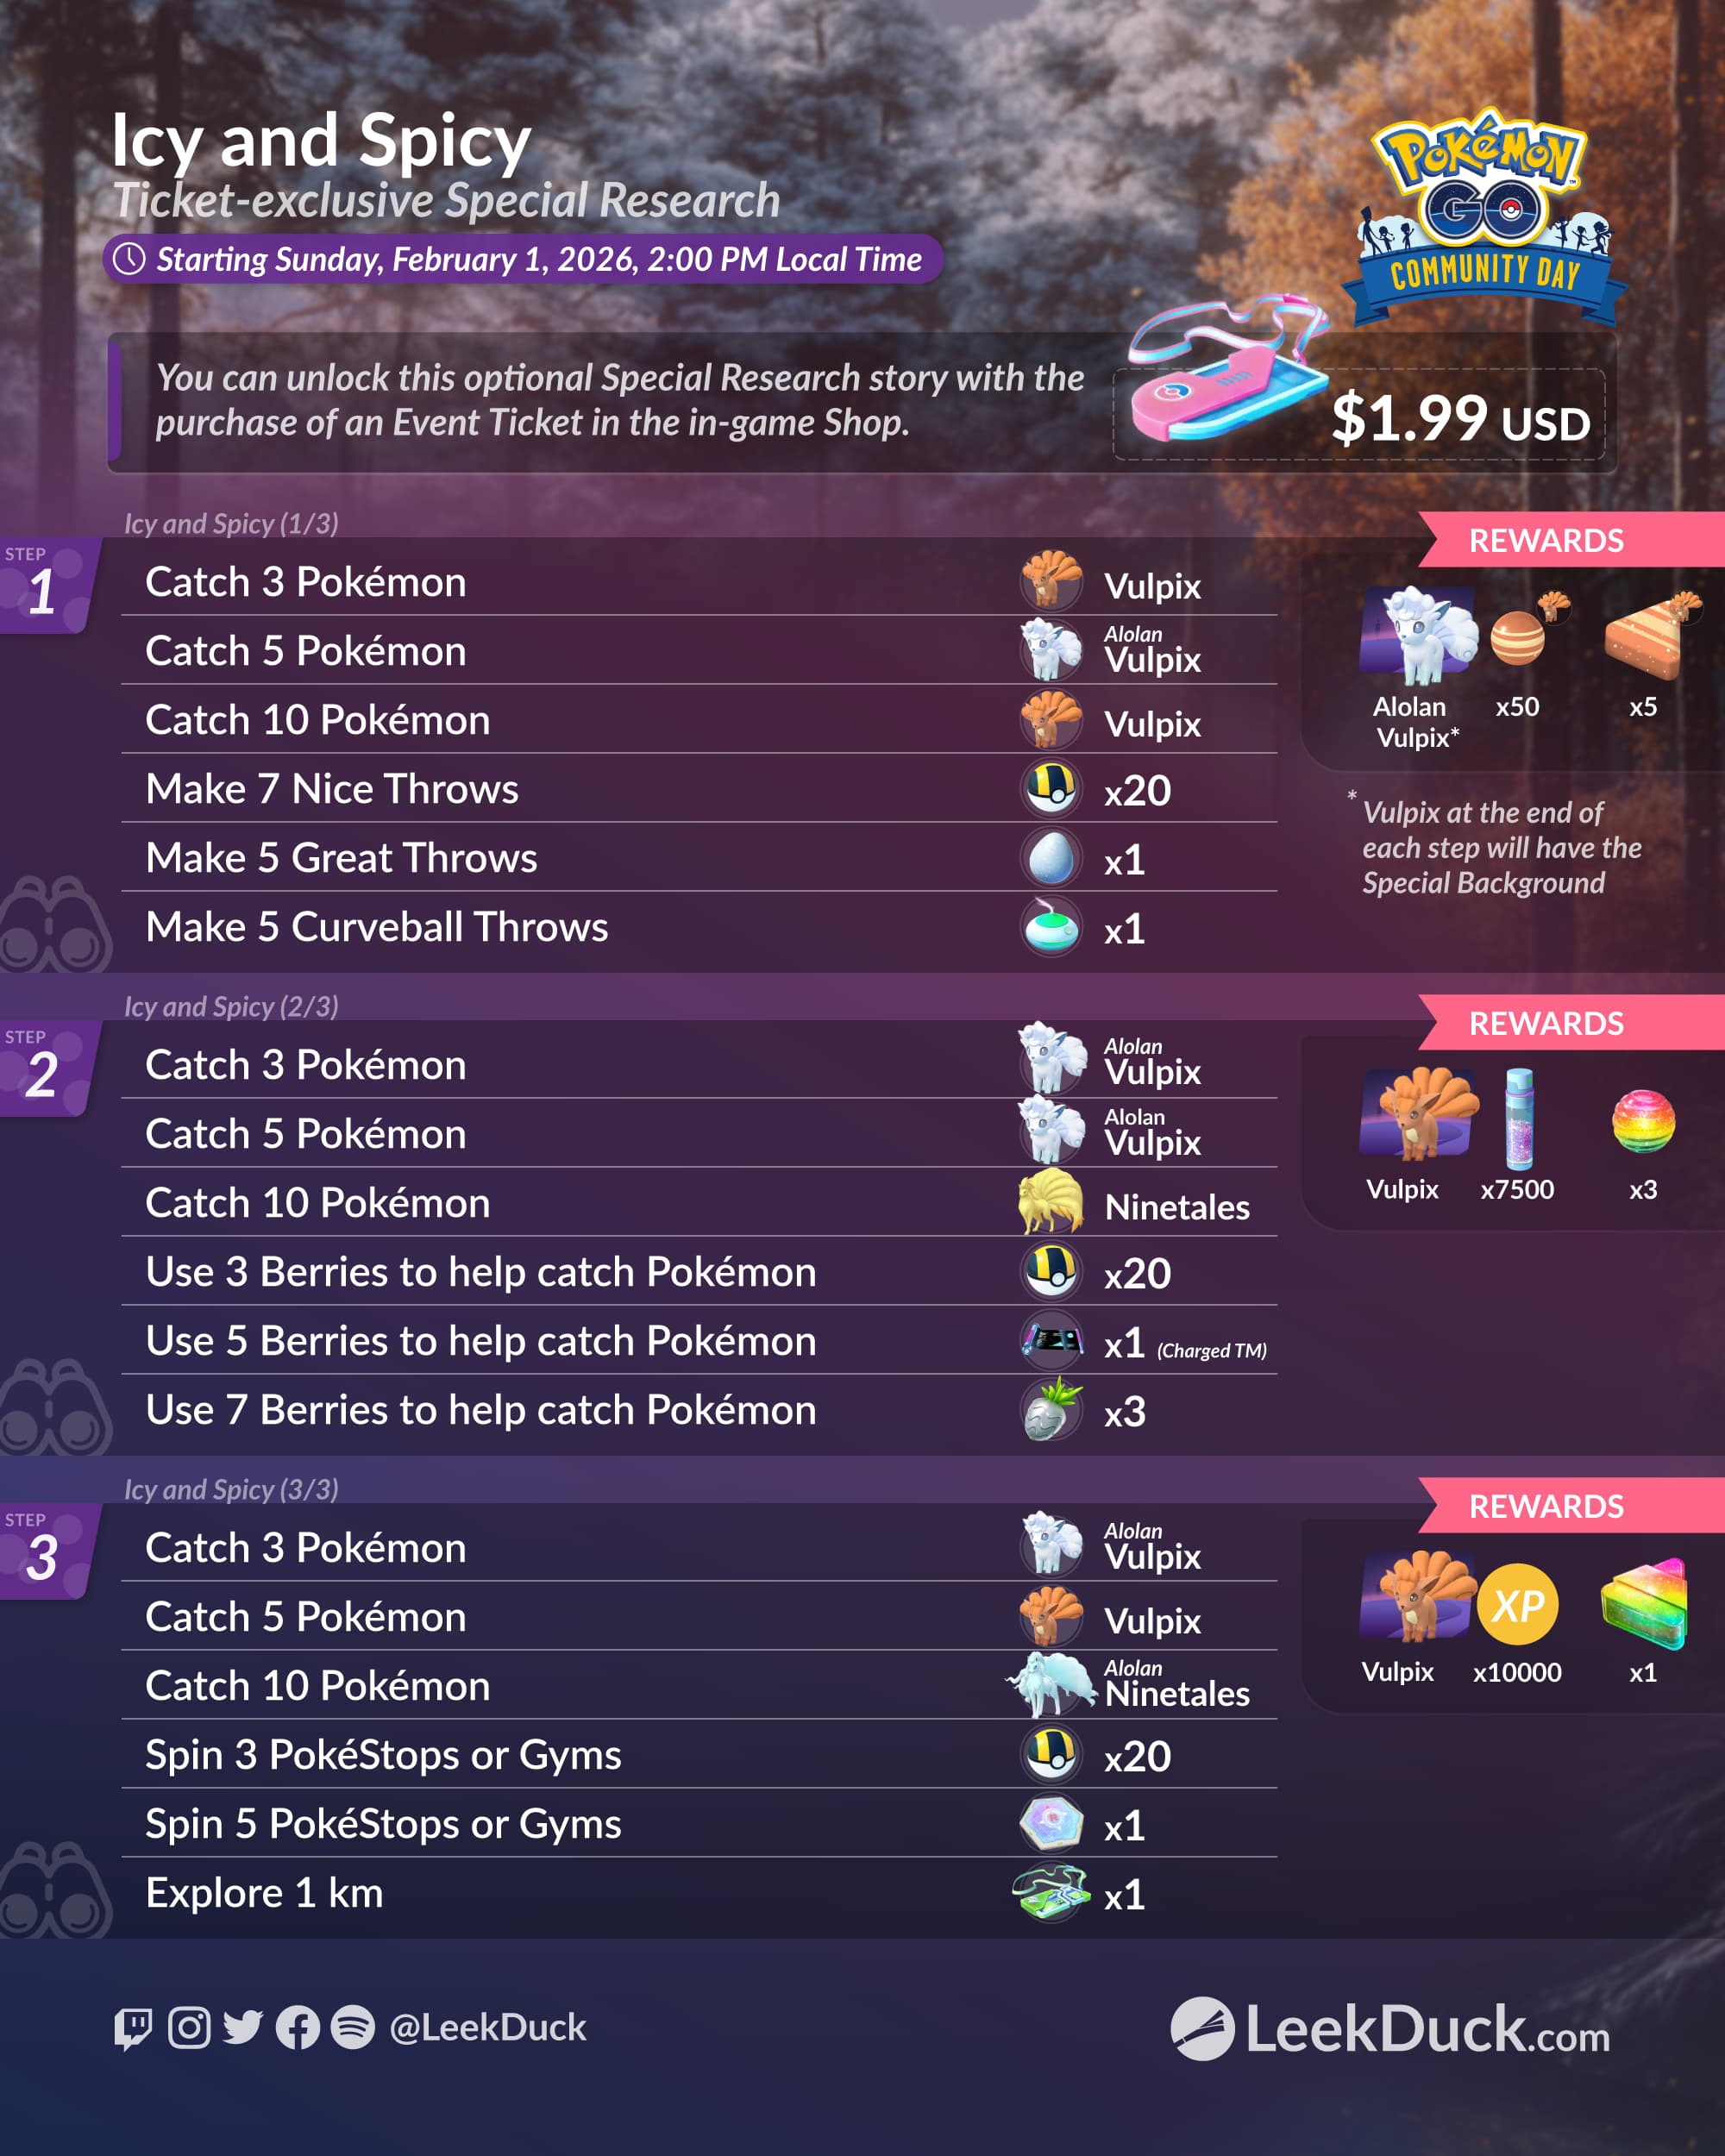Click the Incense reward icon

pyautogui.click(x=1051, y=927)
